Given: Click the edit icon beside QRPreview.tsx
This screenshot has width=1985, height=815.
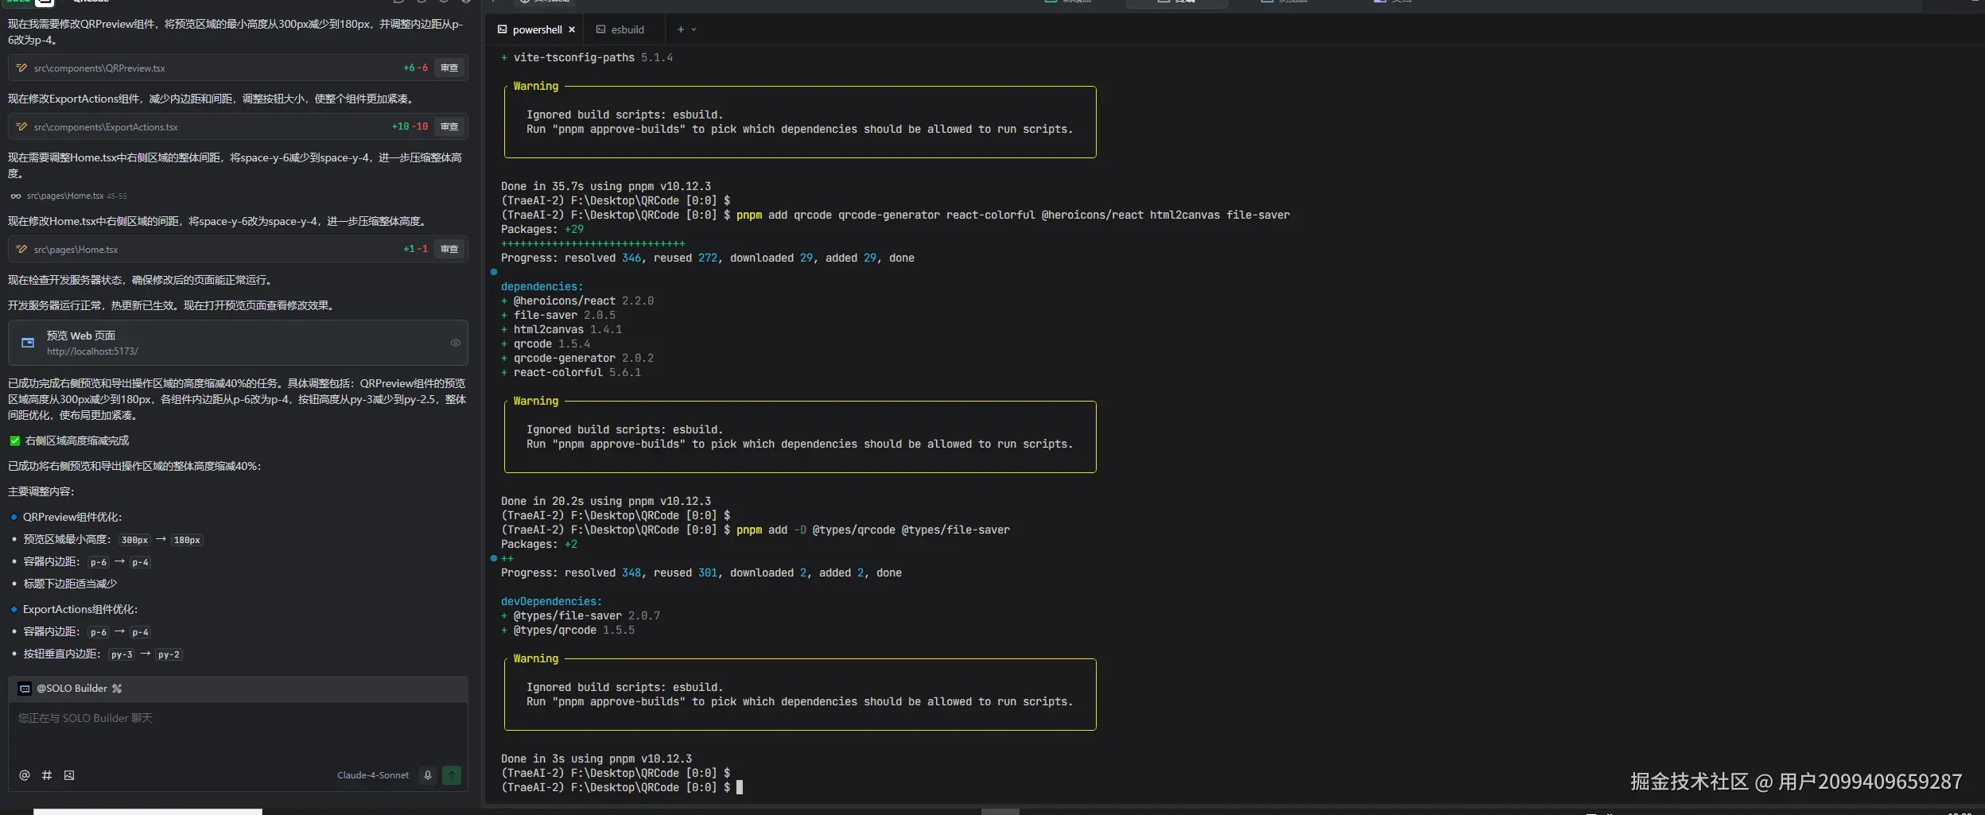Looking at the screenshot, I should 21,68.
